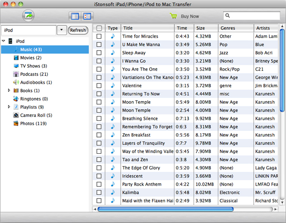Check the box for U Make Me Wanna

click(99, 44)
